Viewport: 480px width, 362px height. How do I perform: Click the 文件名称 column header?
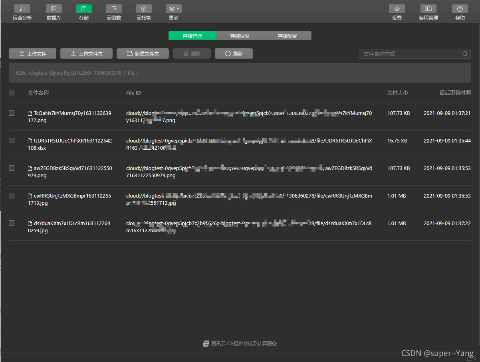click(38, 93)
